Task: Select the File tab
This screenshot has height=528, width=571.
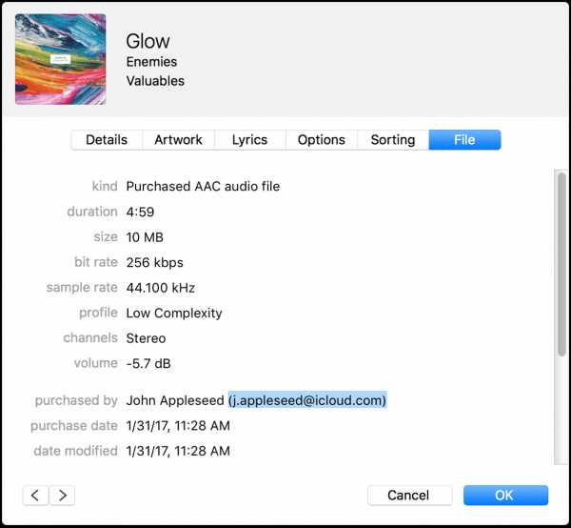Action: [x=464, y=140]
